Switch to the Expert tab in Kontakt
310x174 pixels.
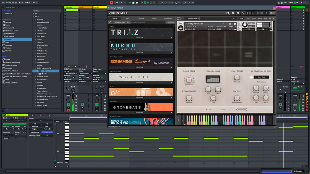(x=154, y=18)
